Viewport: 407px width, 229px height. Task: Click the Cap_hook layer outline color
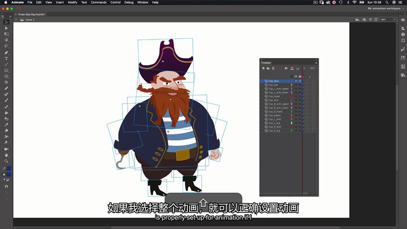tap(291, 96)
